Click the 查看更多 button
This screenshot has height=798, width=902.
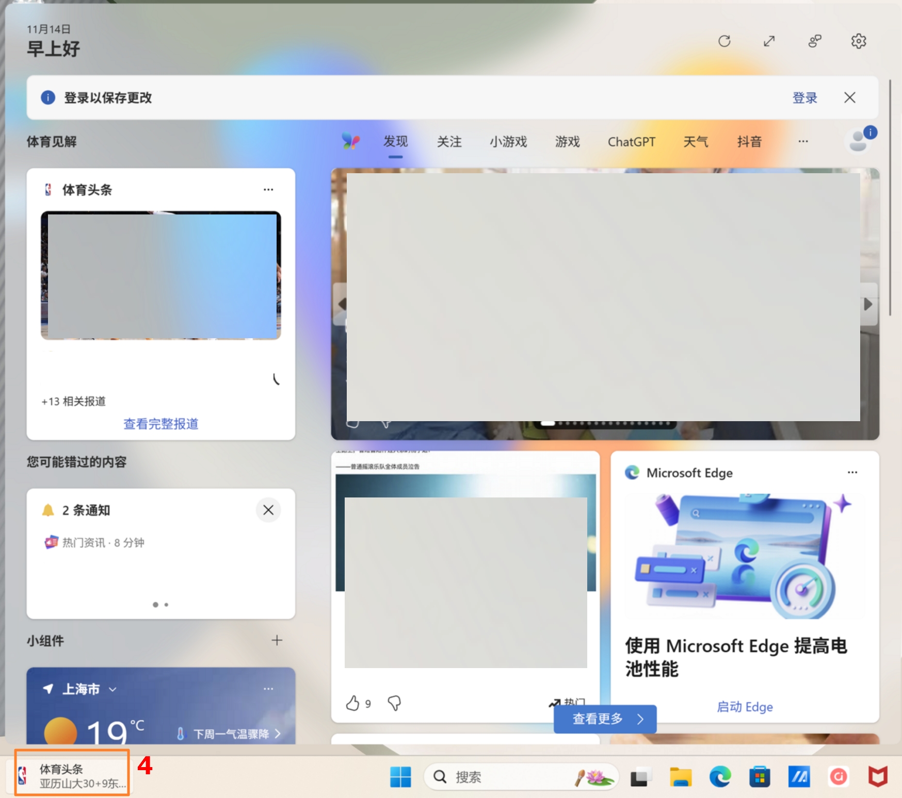[x=605, y=719]
